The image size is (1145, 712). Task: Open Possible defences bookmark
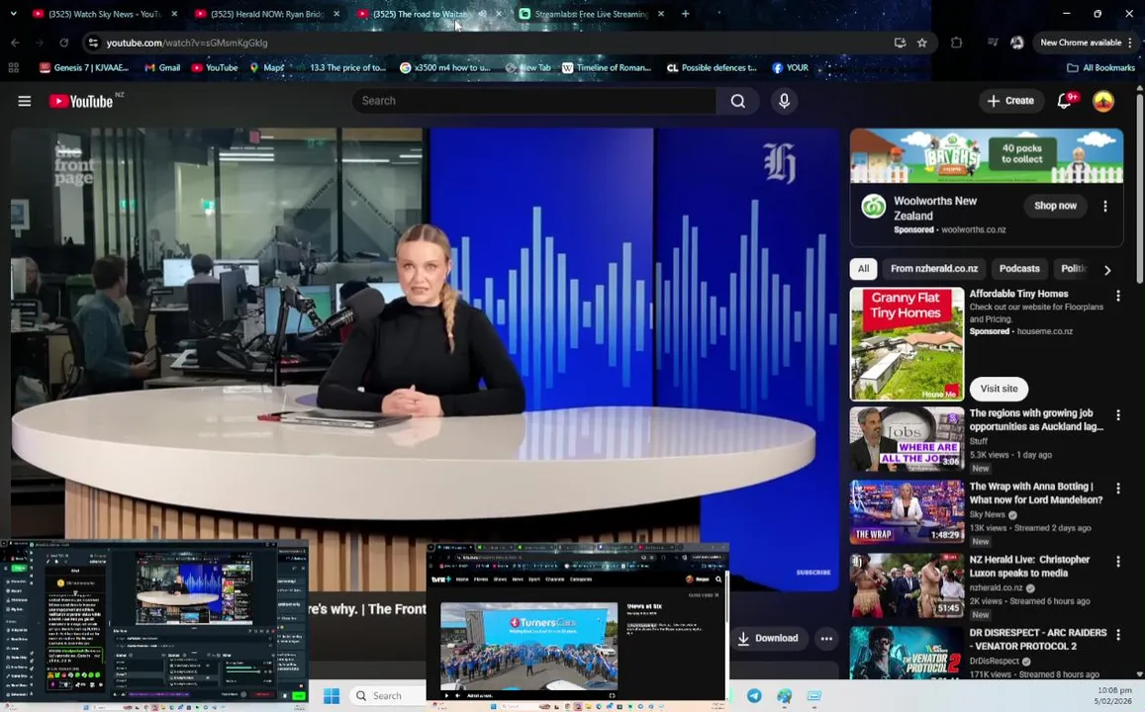[712, 68]
